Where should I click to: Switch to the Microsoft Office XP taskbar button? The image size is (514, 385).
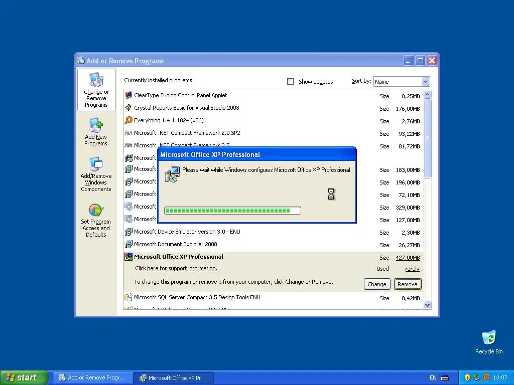click(x=174, y=378)
